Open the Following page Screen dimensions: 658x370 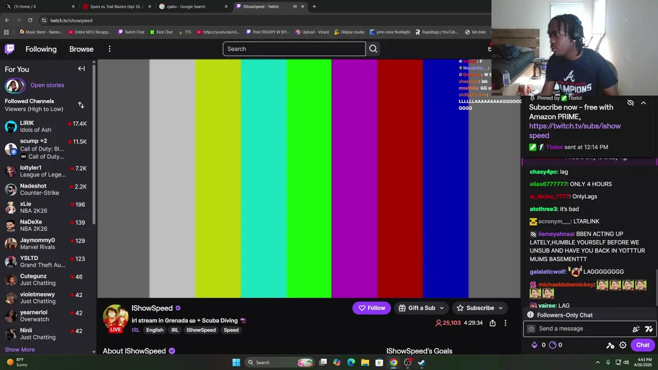(x=41, y=49)
